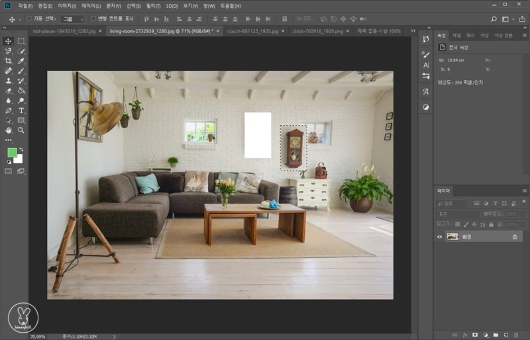Open the layer blend mode 표준 dropdown
Image resolution: width=530 pixels, height=340 pixels.
point(462,214)
